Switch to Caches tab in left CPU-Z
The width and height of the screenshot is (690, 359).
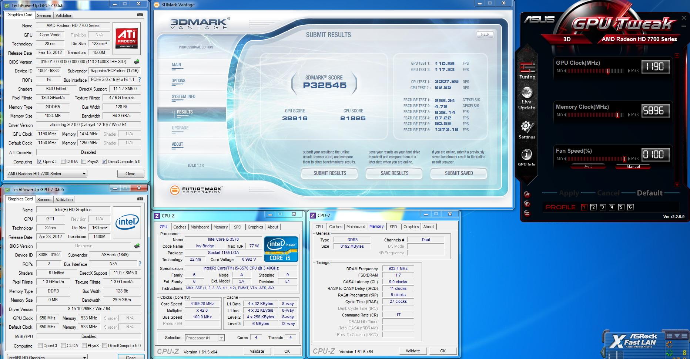pos(180,227)
